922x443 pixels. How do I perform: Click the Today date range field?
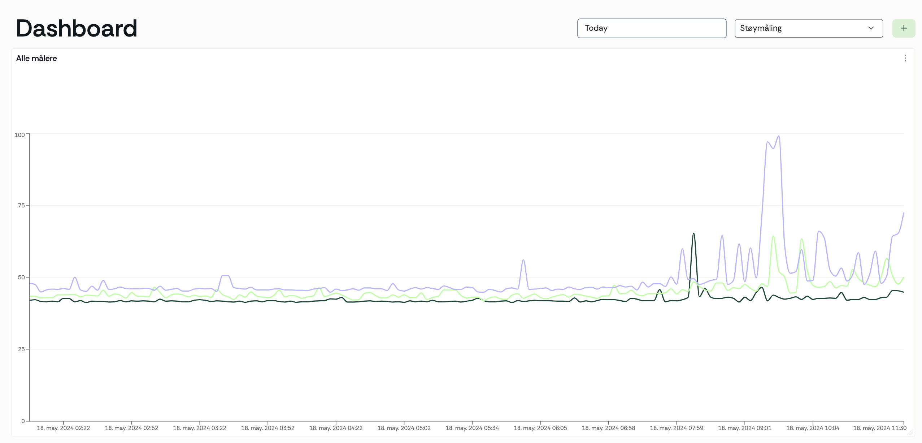click(x=652, y=28)
